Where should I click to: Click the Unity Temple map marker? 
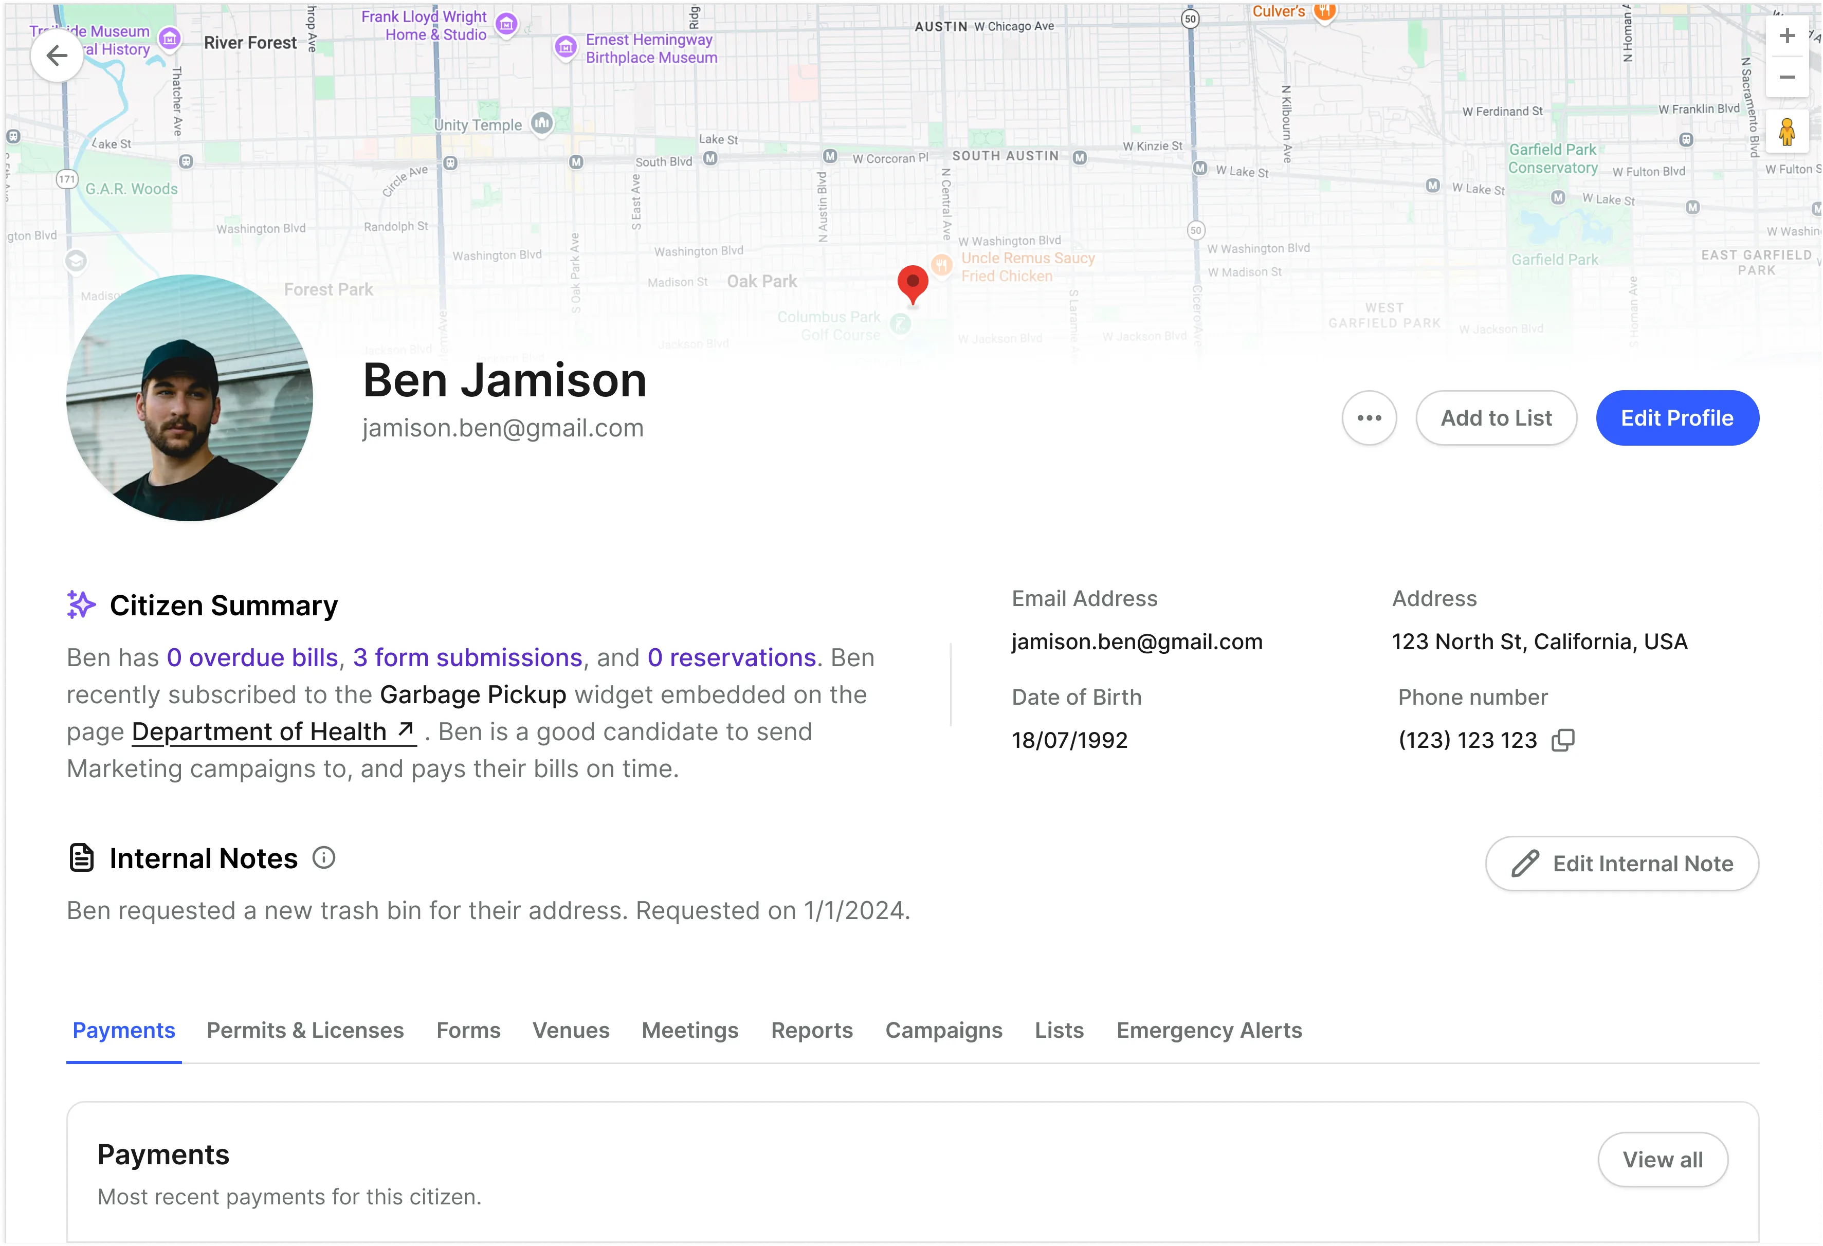[x=542, y=123]
